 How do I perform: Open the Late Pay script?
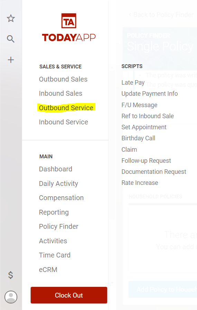pos(133,83)
